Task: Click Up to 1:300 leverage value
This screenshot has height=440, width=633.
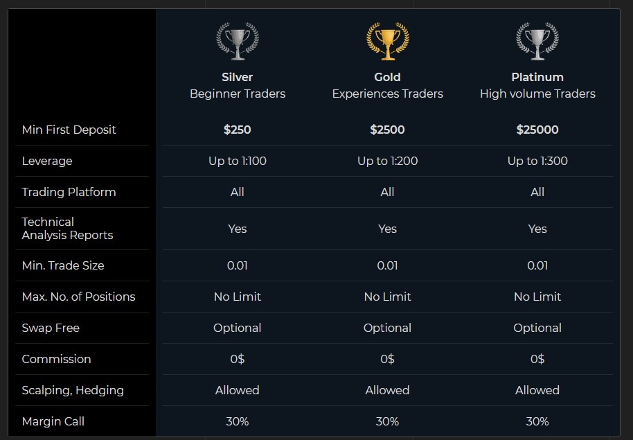Action: pyautogui.click(x=537, y=161)
